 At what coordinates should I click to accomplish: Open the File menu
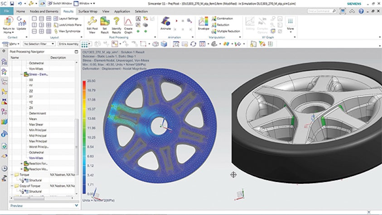(x=7, y=11)
